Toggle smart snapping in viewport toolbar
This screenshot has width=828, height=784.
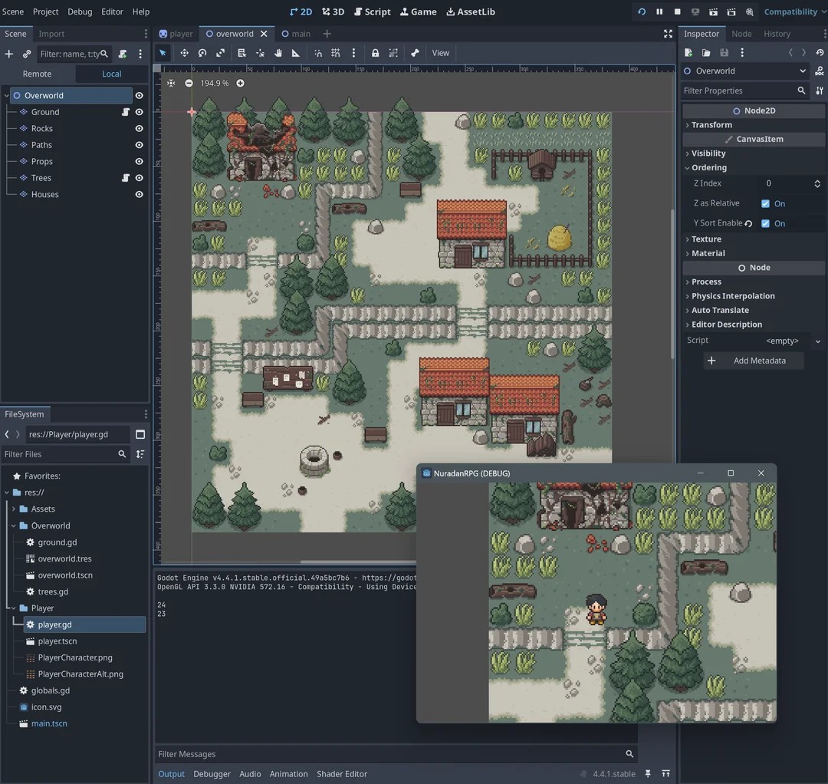[x=318, y=53]
